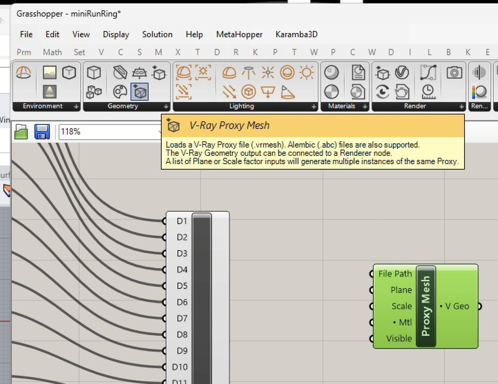
Task: Click the Visible input port on Proxy Mesh
Action: click(372, 338)
